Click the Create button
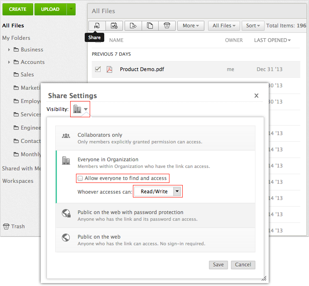309x286 pixels. click(x=18, y=9)
